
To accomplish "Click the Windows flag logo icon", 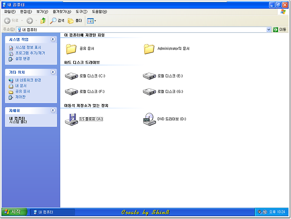I will [283, 12].
